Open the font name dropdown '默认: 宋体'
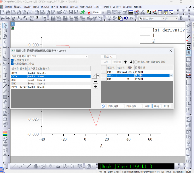The height and width of the screenshot is (173, 194). pyautogui.click(x=163, y=18)
